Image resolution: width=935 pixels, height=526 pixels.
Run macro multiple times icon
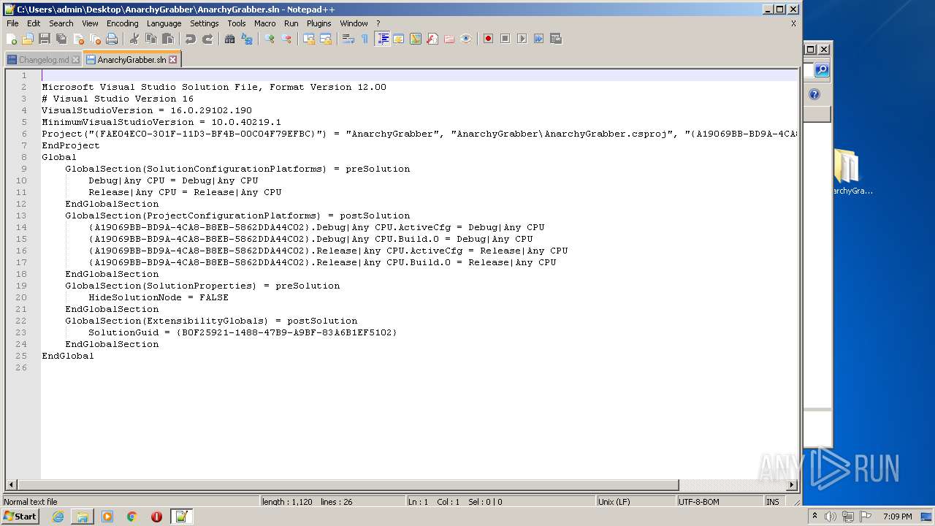[538, 39]
